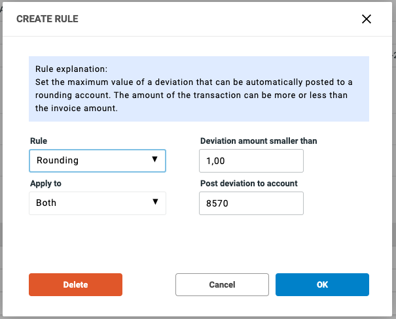Click the CREATE RULE dialog title
Image resolution: width=396 pixels, height=319 pixels.
tap(47, 19)
